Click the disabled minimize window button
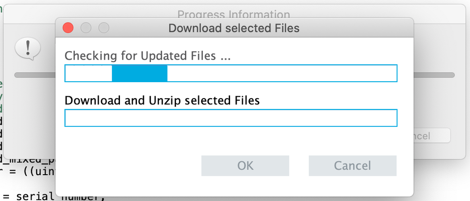This screenshot has width=470, height=201. tap(86, 28)
